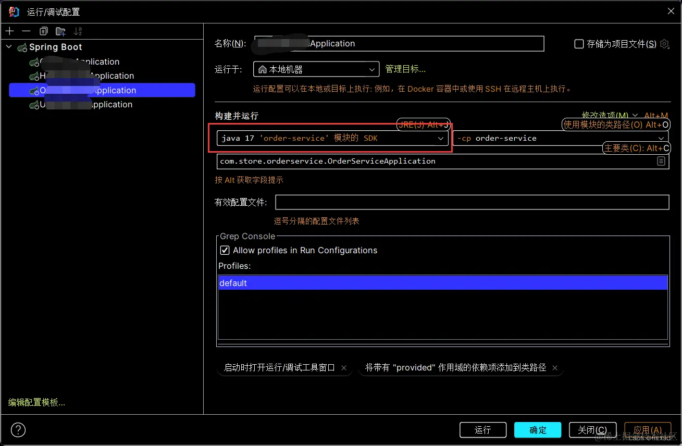Sort configurations alphabetically

click(x=78, y=31)
